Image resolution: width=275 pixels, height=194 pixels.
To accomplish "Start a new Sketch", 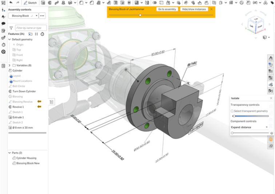I will [31, 3].
